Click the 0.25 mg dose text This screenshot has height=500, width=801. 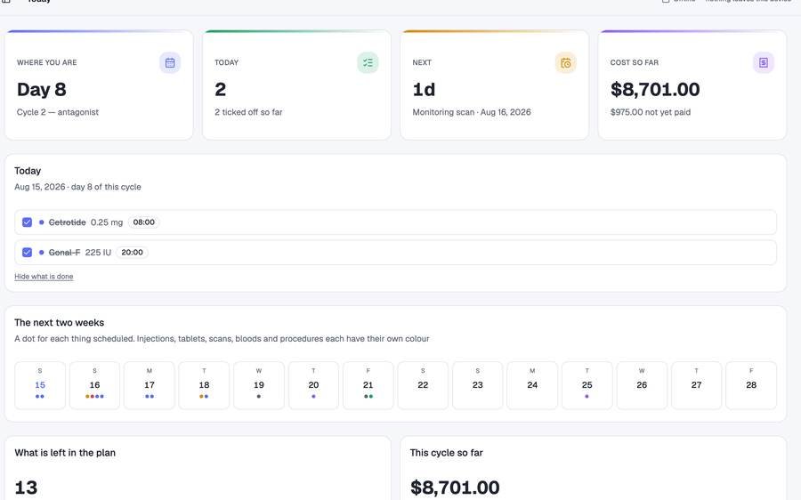pos(107,222)
